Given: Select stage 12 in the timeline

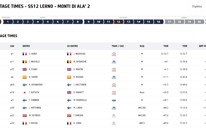Looking at the screenshot, I should [x=118, y=22].
